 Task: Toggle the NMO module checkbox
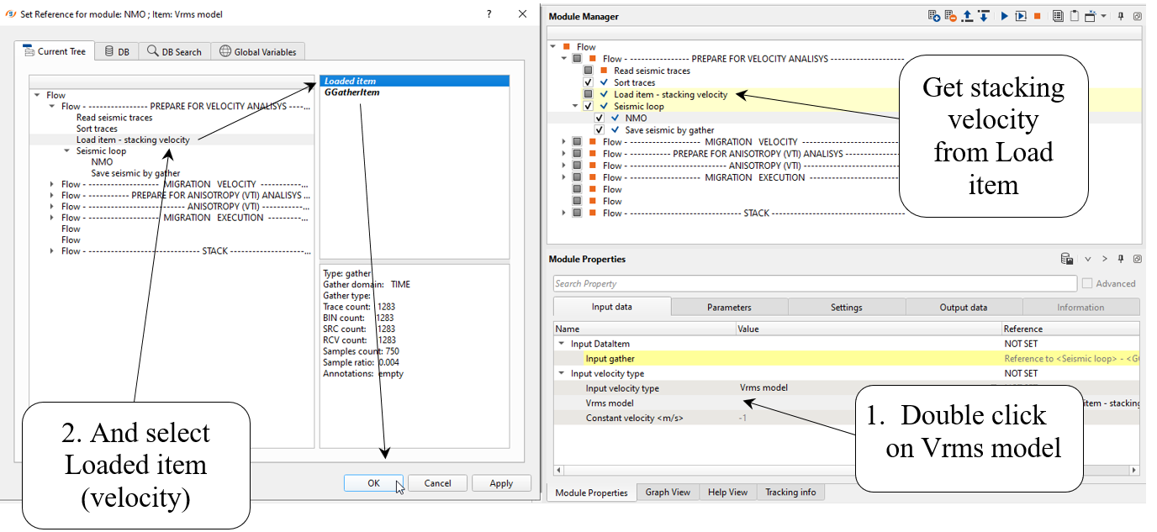[x=600, y=119]
